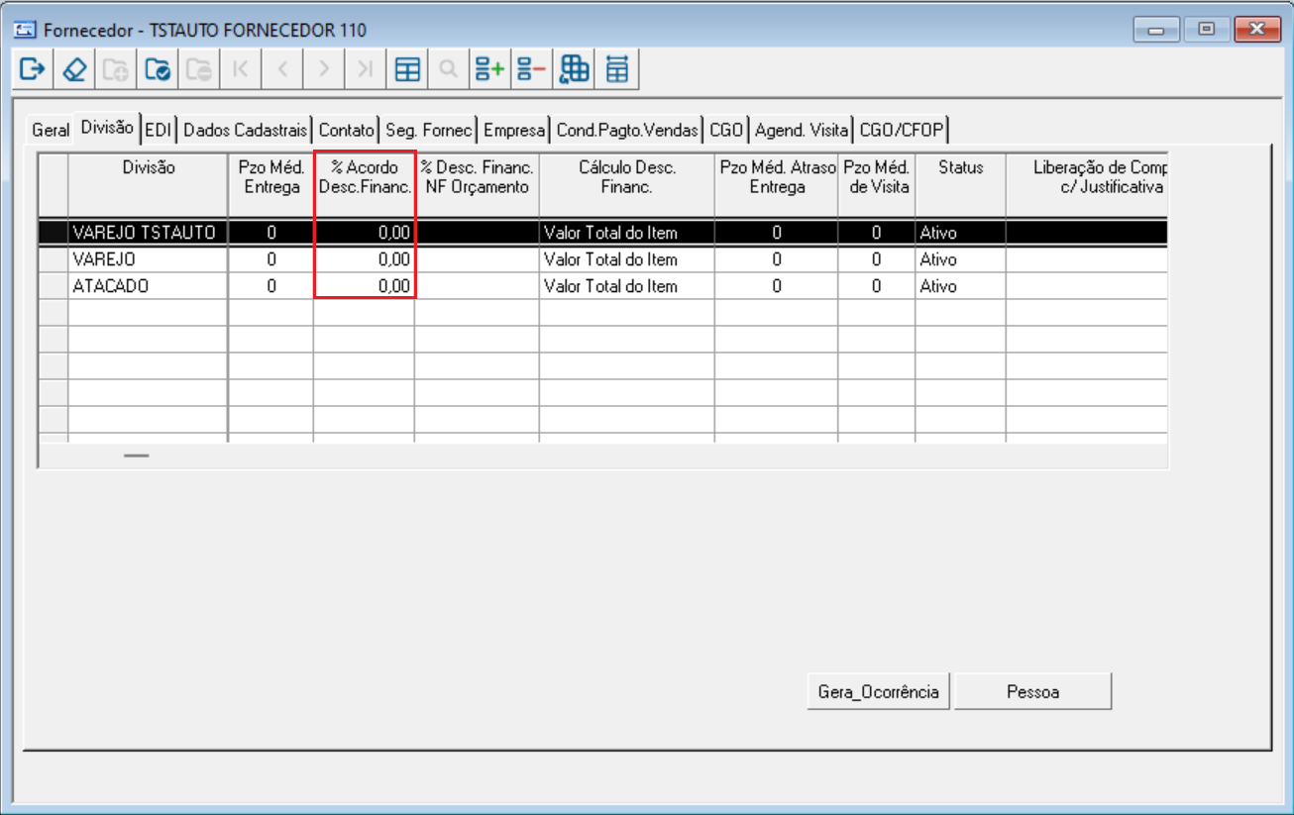Click the Divisão column header
This screenshot has width=1294, height=815.
pyautogui.click(x=149, y=185)
